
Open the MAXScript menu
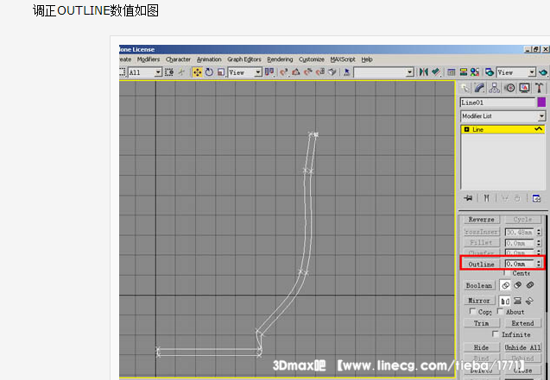(x=343, y=59)
